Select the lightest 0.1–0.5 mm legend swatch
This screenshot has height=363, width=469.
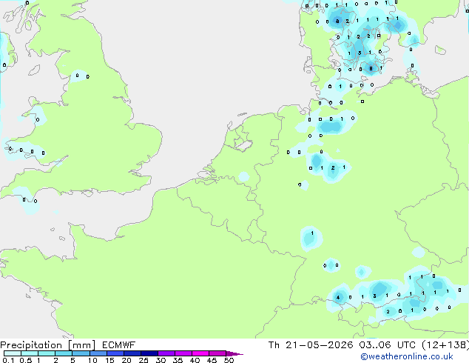point(13,353)
